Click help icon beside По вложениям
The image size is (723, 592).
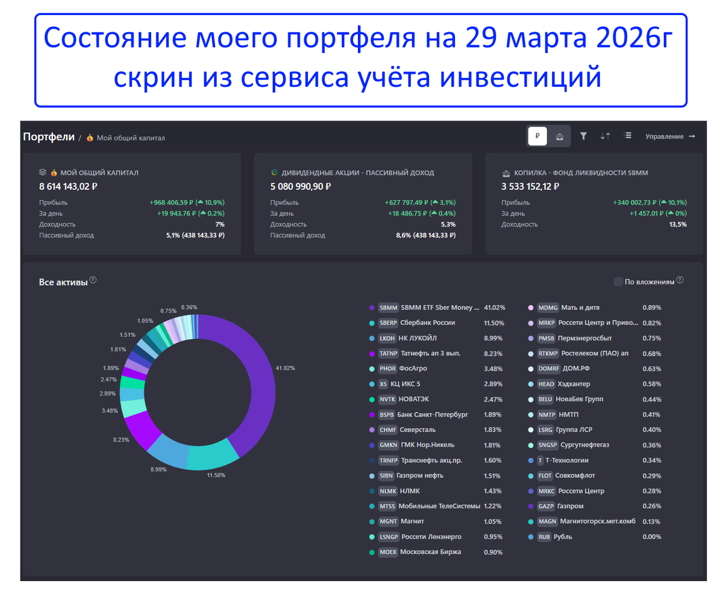click(680, 280)
